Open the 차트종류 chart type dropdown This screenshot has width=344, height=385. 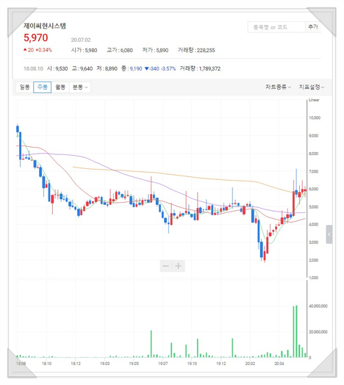click(278, 87)
